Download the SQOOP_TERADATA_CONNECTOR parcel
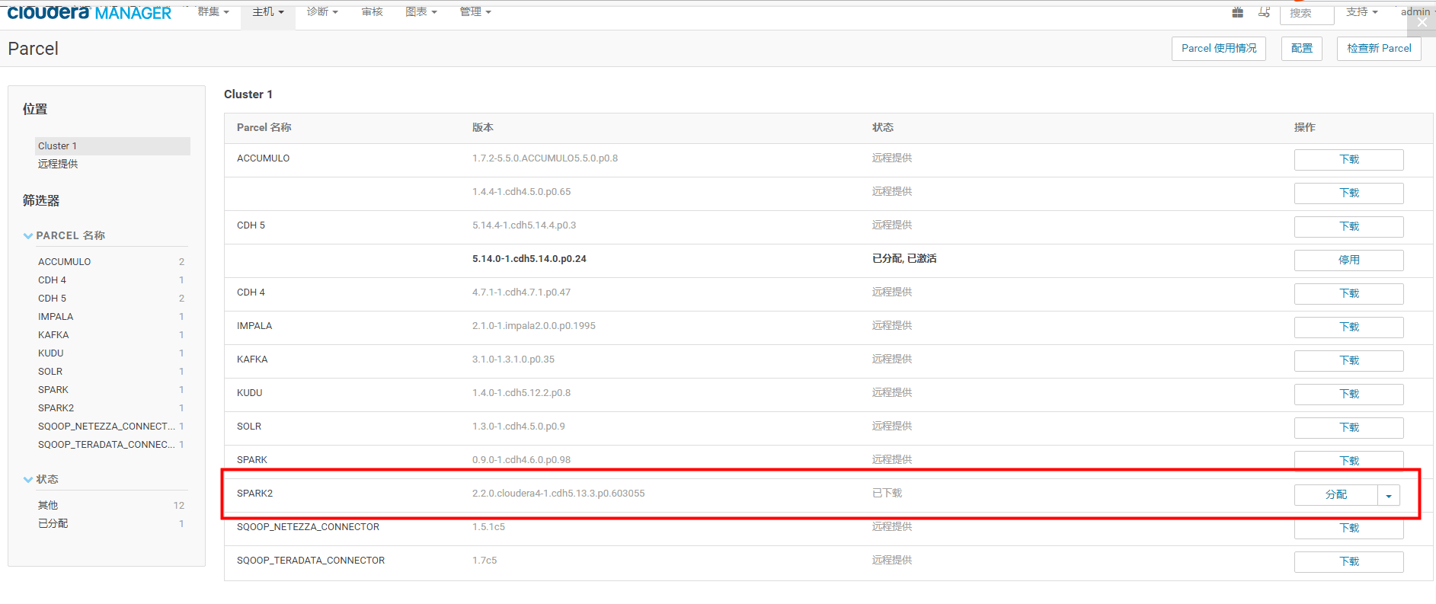 (1348, 561)
